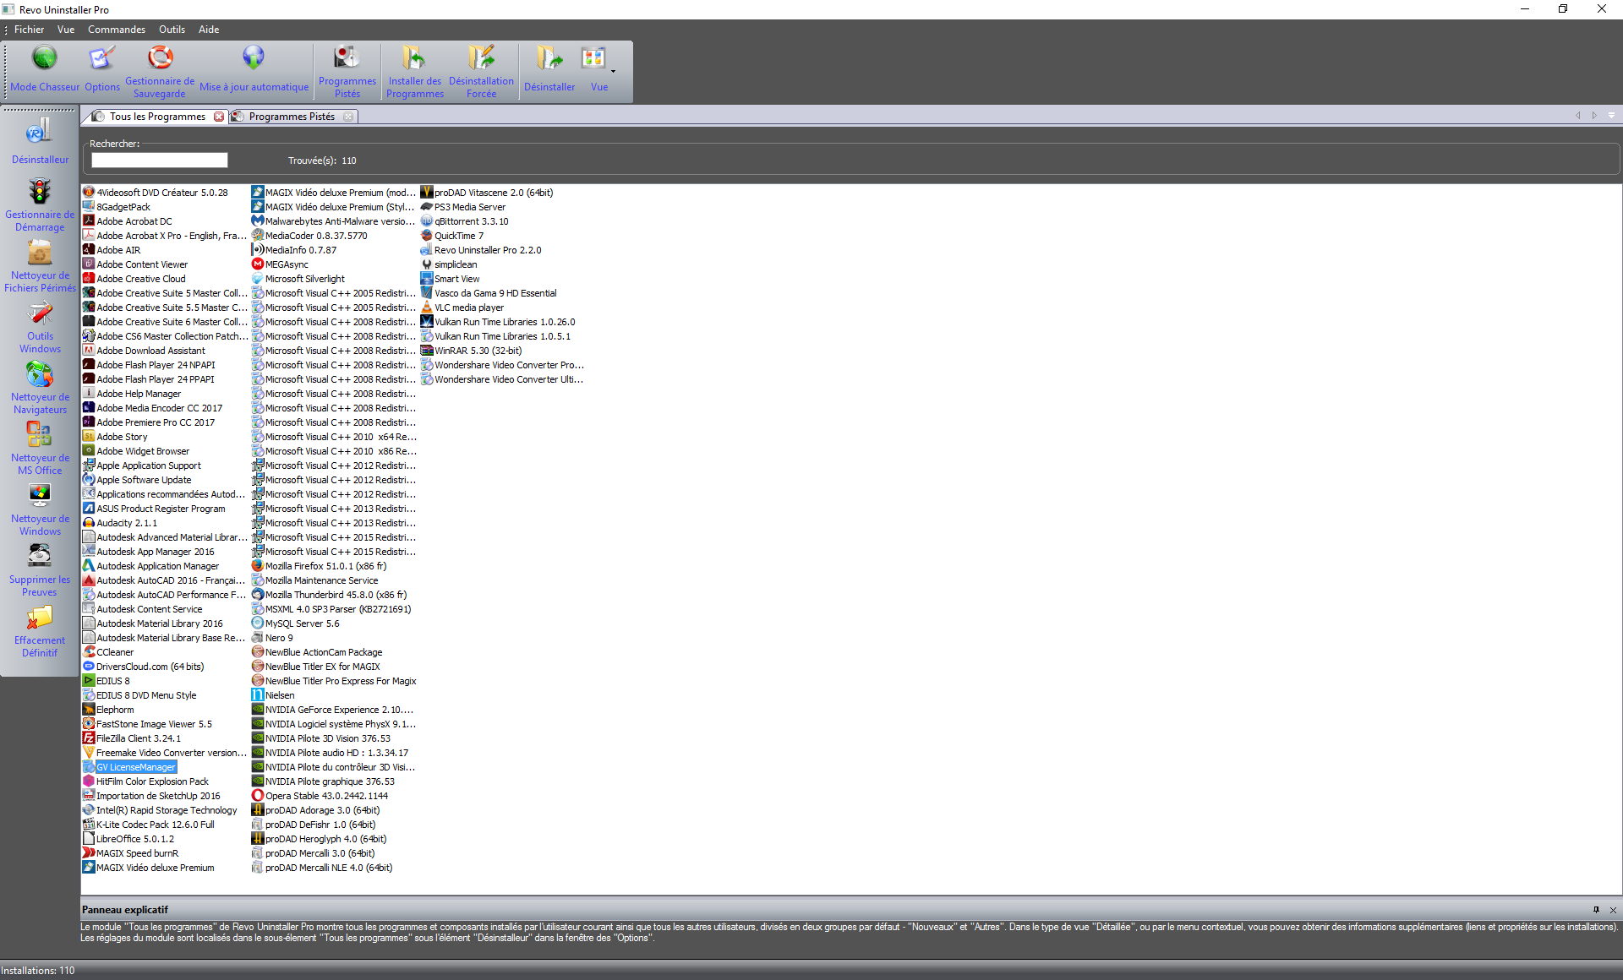Image resolution: width=1623 pixels, height=980 pixels.
Task: Close the Programmes Pistés tab
Action: [347, 117]
